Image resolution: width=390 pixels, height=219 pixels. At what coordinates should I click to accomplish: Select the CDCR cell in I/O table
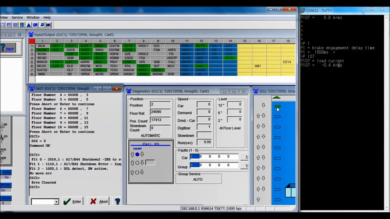70,50
